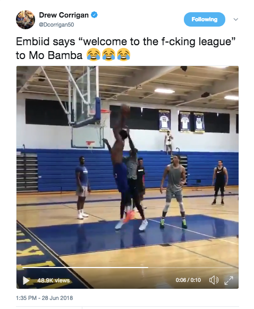Click the third laughing emoji
Viewport: 254px width, 309px height.
click(x=123, y=54)
